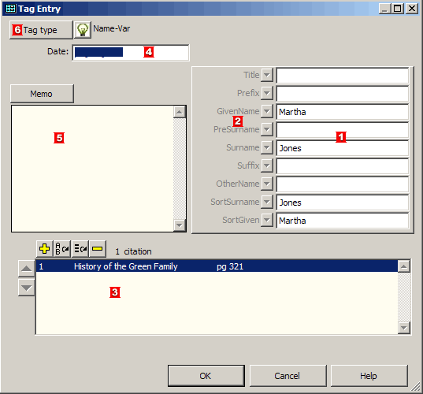Image resolution: width=423 pixels, height=394 pixels.
Task: Move citation up with arrow button
Action: (x=26, y=269)
